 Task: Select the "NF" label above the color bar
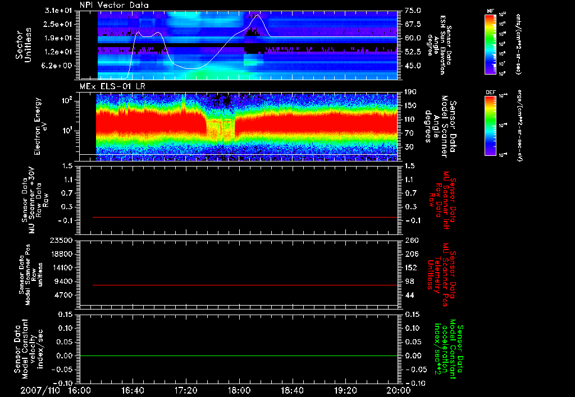[491, 11]
